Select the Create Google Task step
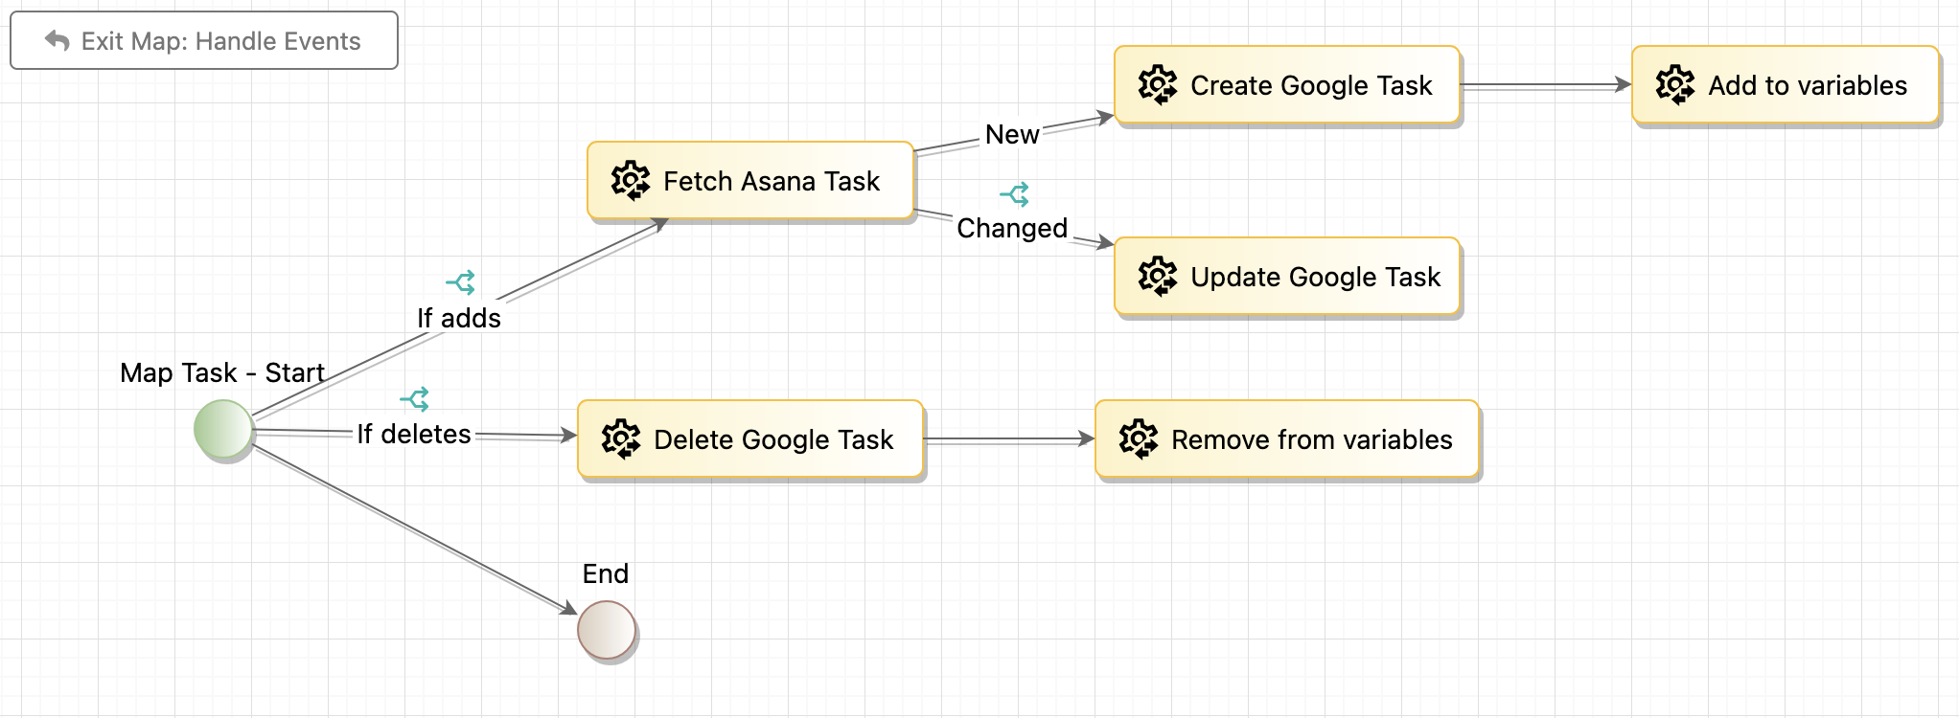The image size is (1959, 718). (1310, 85)
